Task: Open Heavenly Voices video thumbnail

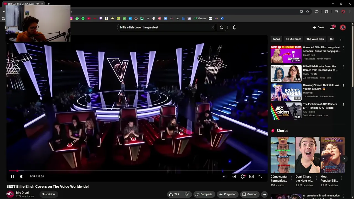Action: pos(286,92)
